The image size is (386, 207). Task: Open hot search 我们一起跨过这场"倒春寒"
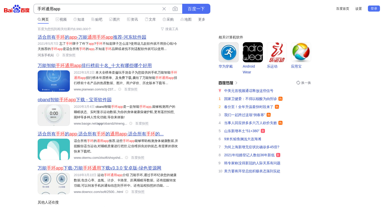coord(245,115)
